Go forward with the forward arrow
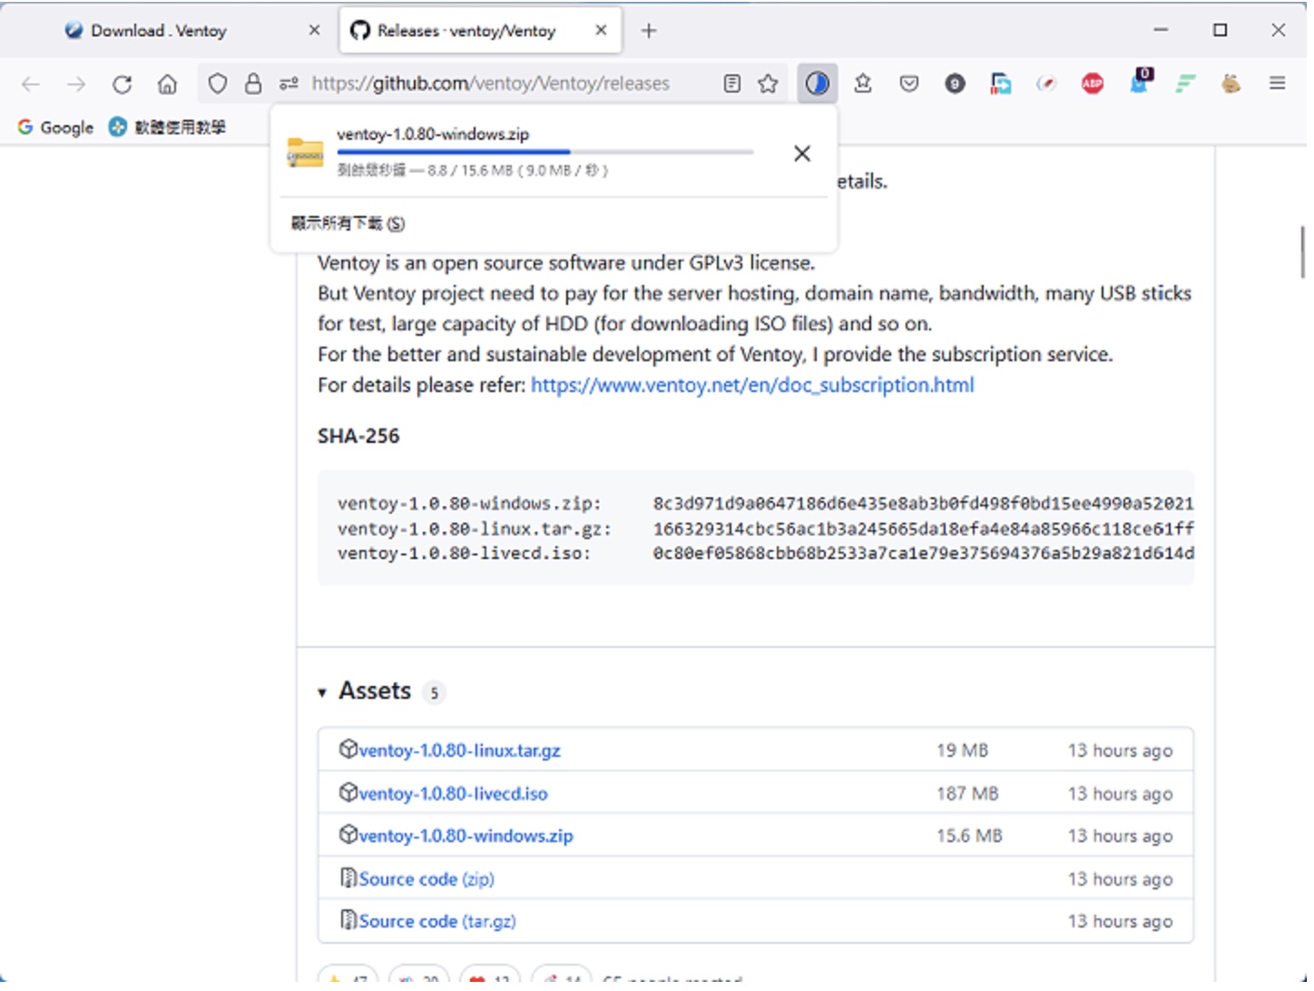This screenshot has height=991, width=1314. [x=76, y=84]
